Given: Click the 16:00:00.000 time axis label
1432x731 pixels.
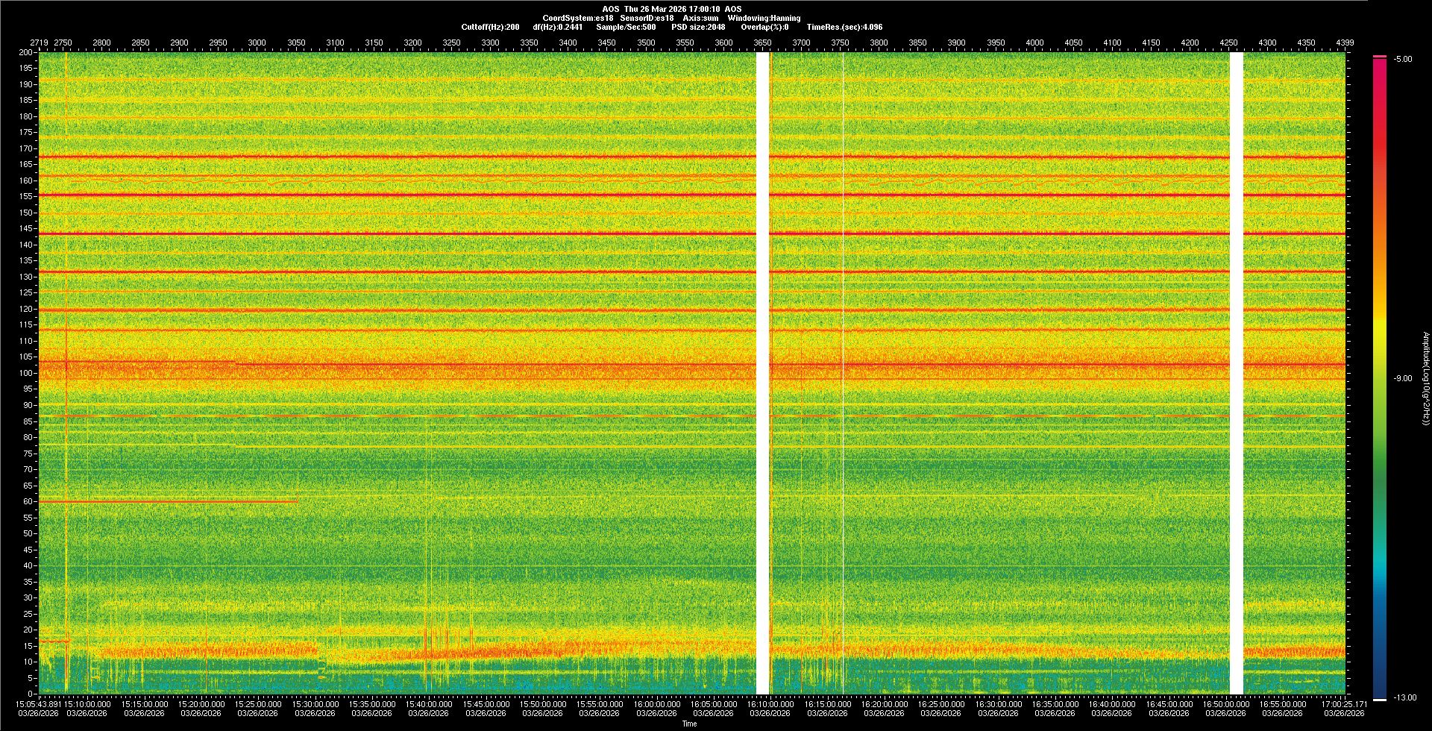Looking at the screenshot, I should [x=656, y=704].
